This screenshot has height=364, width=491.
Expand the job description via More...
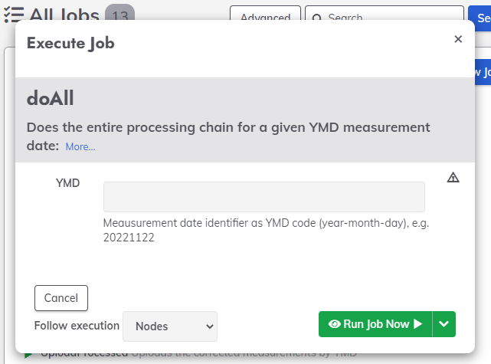pyautogui.click(x=80, y=146)
